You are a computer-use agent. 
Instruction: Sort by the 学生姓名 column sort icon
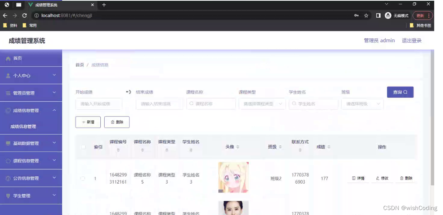pyautogui.click(x=191, y=150)
